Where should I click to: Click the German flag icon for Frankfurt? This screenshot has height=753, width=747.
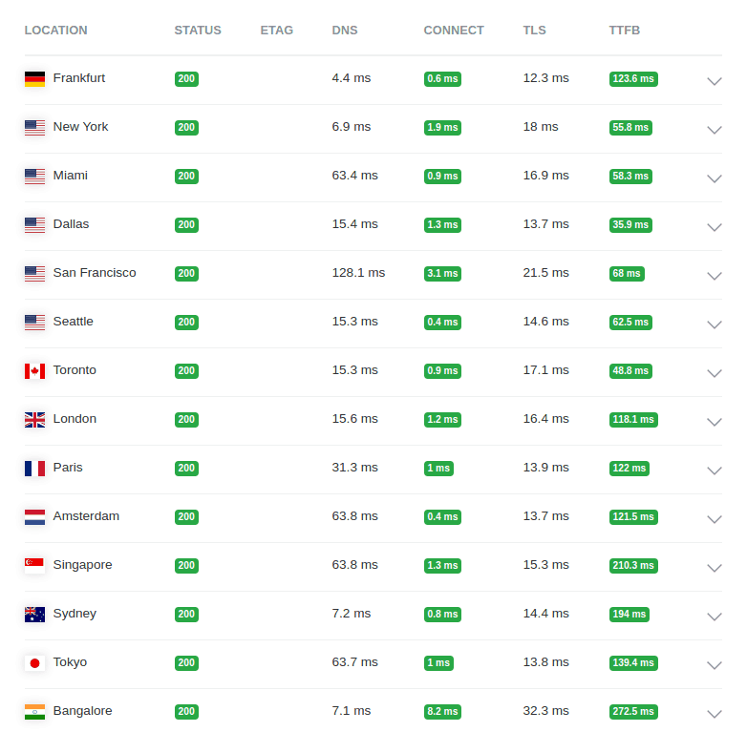coord(34,79)
